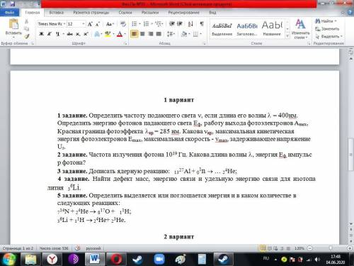Image resolution: width=354 pixels, height=266 pixels.
Task: Toggle strikethrough formatting
Action: tap(70, 34)
